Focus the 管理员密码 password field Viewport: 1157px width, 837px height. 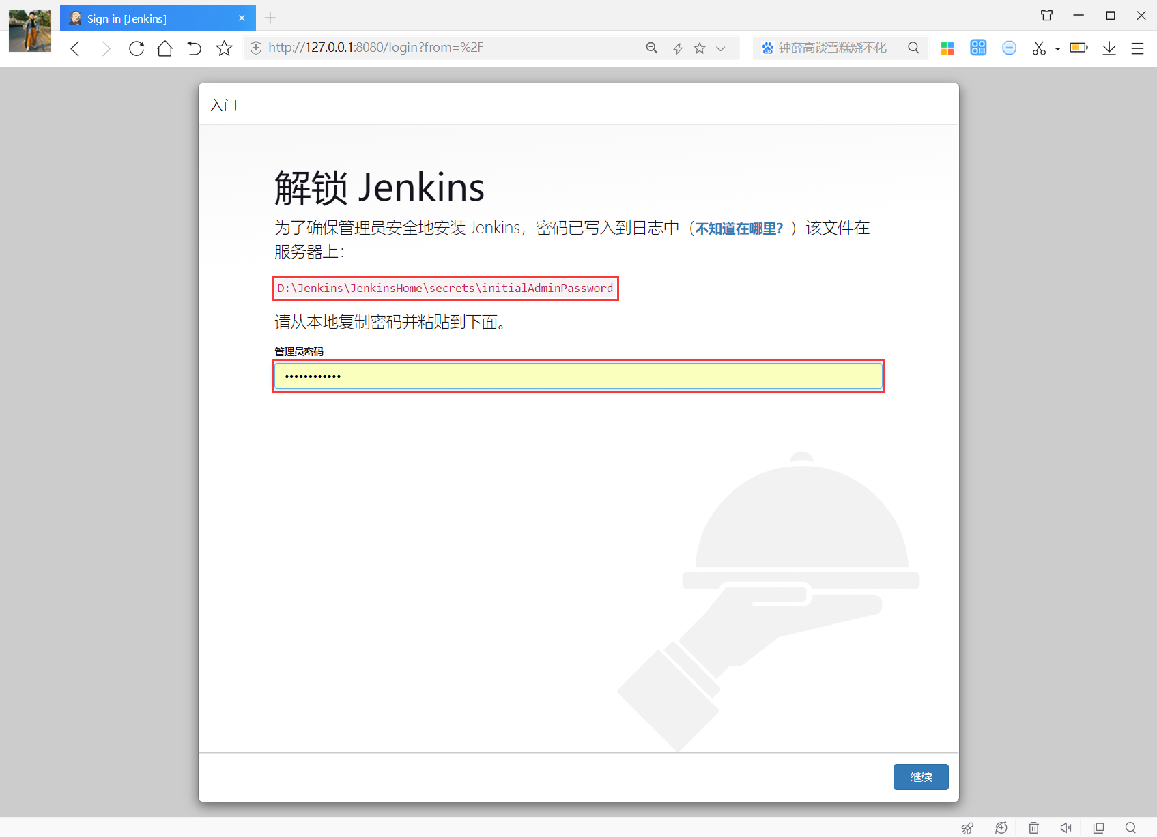pos(578,376)
